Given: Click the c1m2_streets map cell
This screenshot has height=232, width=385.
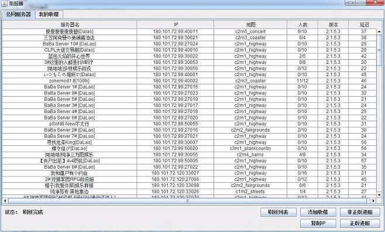Looking at the screenshot, I should point(250,192).
